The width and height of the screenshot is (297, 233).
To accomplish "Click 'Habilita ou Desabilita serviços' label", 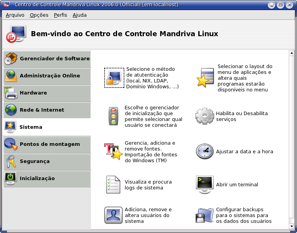I will click(x=242, y=116).
